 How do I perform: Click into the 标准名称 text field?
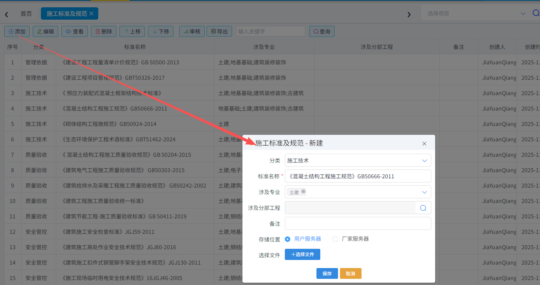point(358,176)
